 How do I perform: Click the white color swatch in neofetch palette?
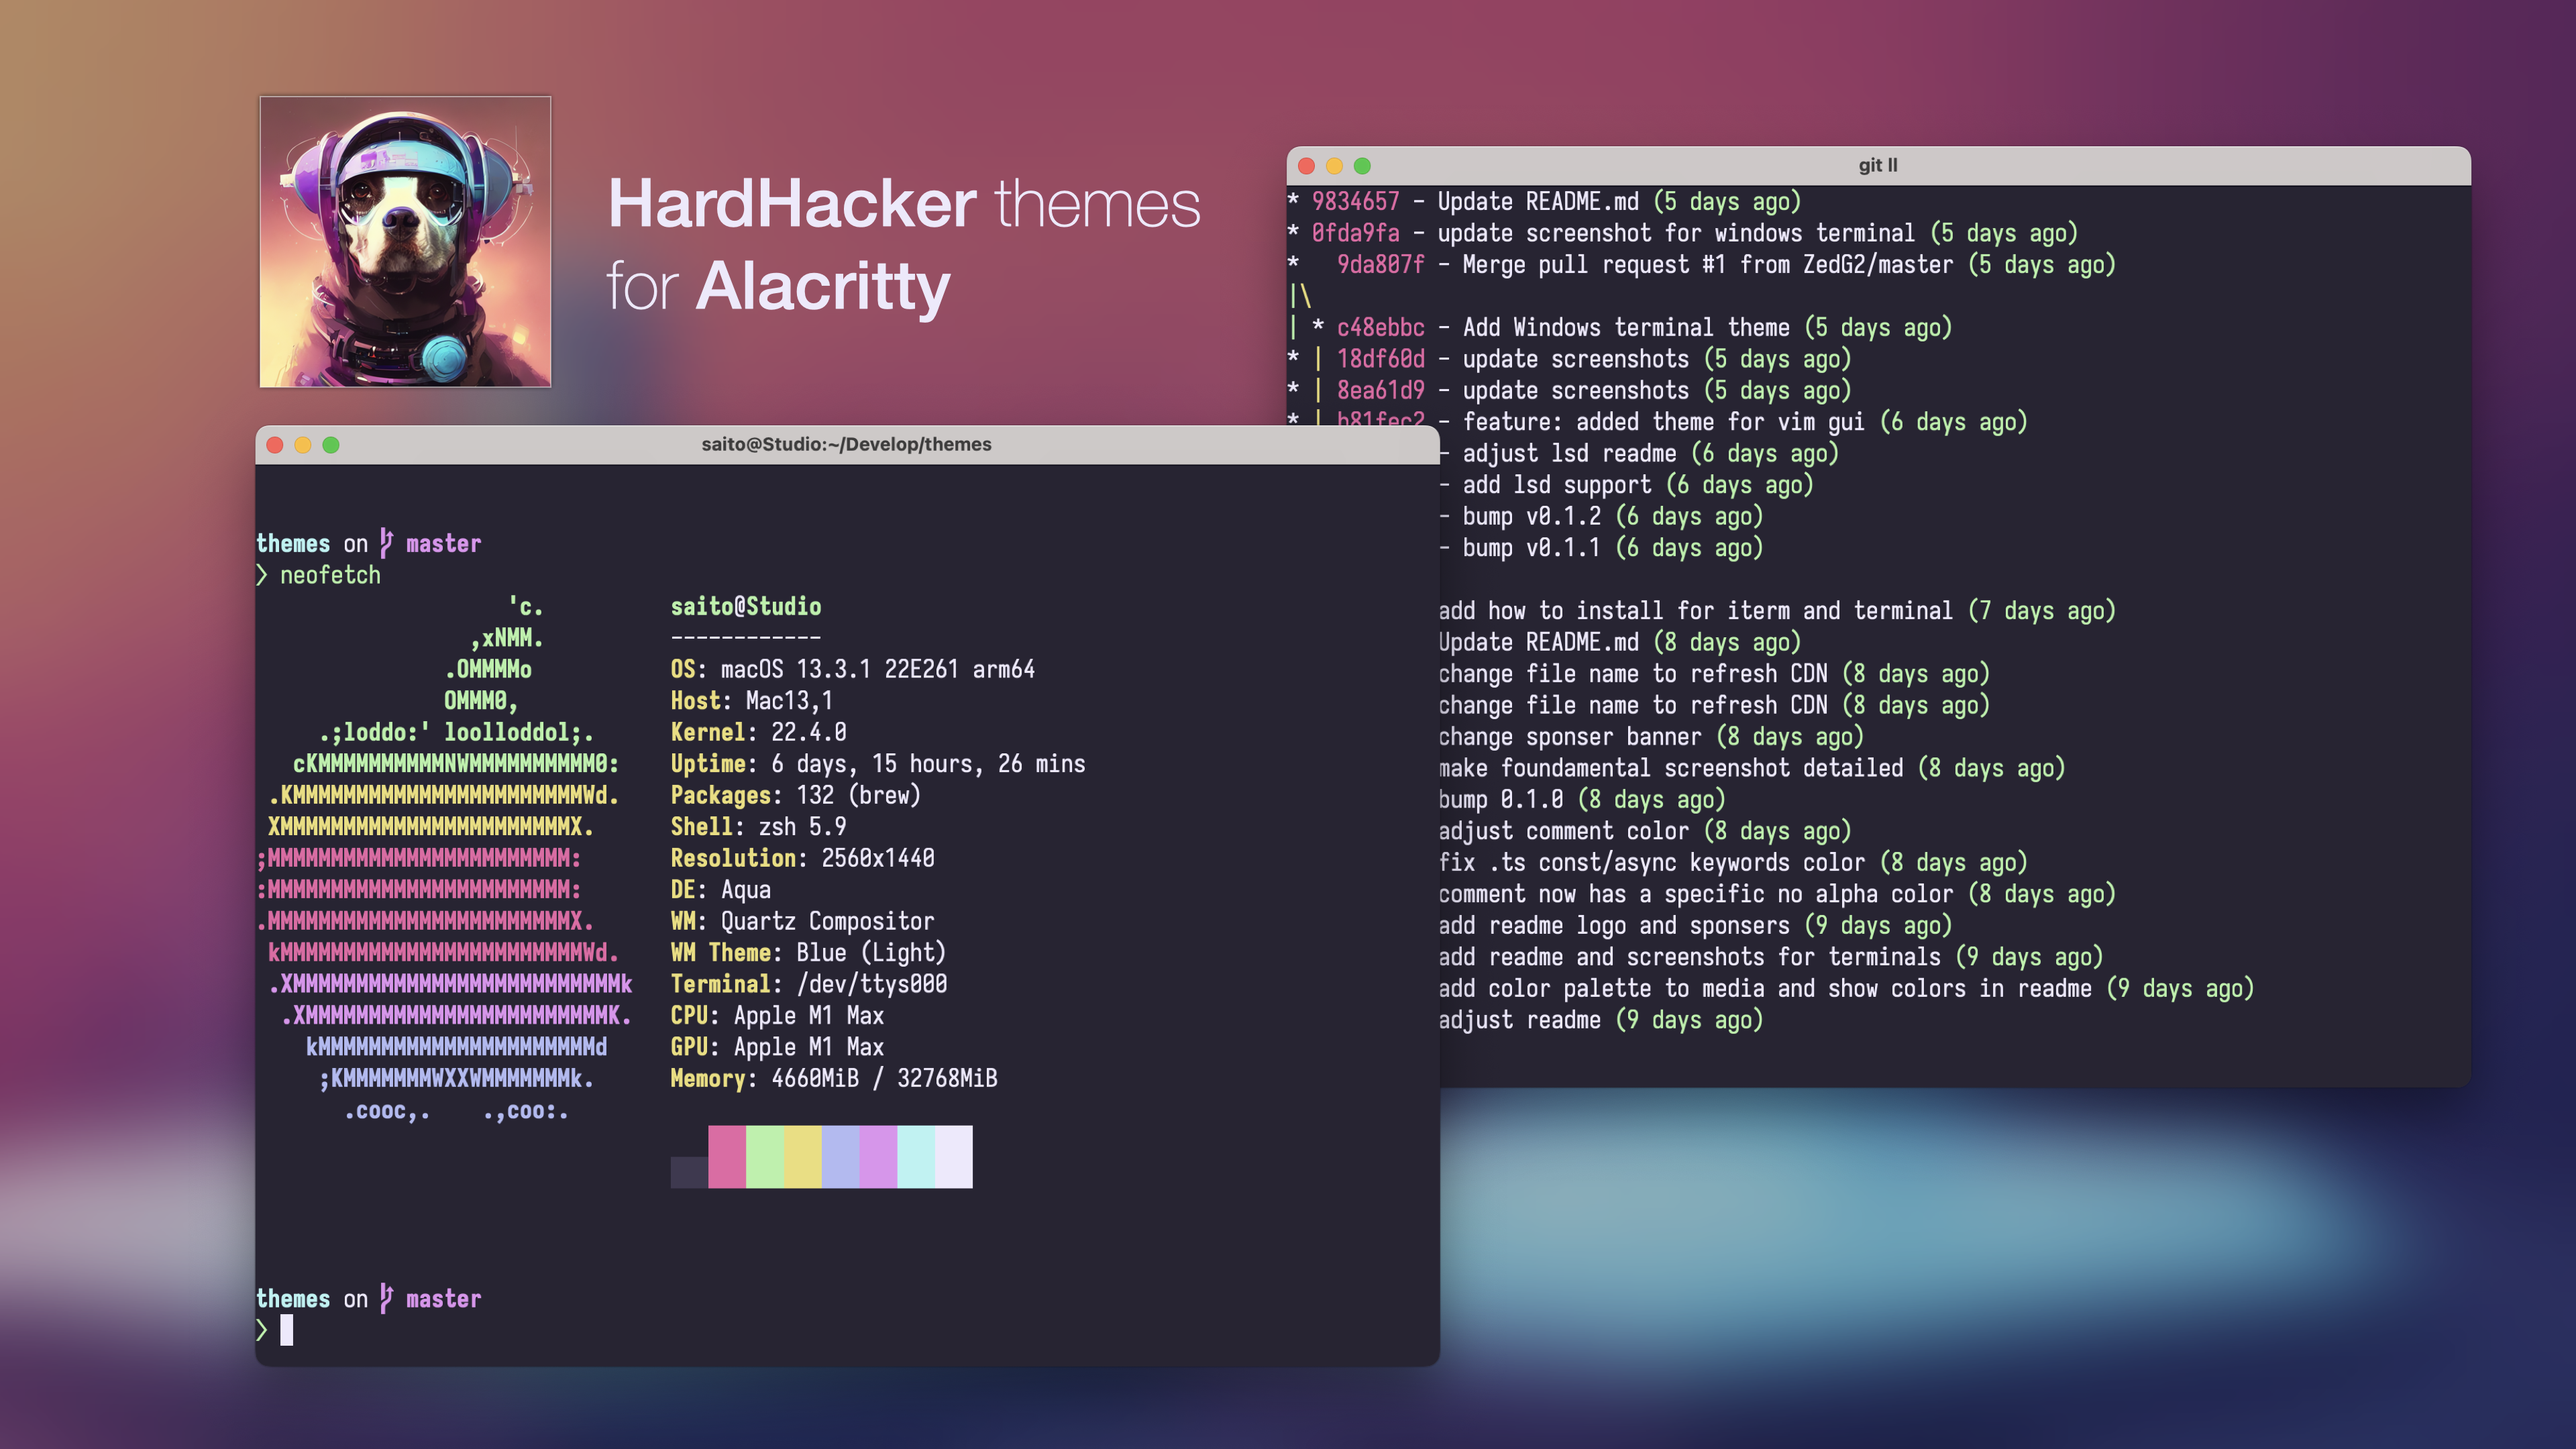953,1156
